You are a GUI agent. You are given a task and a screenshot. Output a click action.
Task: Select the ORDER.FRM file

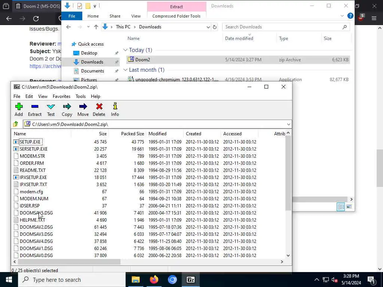click(x=32, y=163)
